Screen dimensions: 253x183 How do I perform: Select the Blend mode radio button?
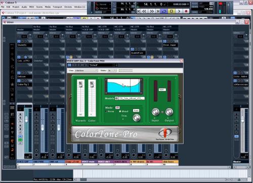click(x=120, y=111)
